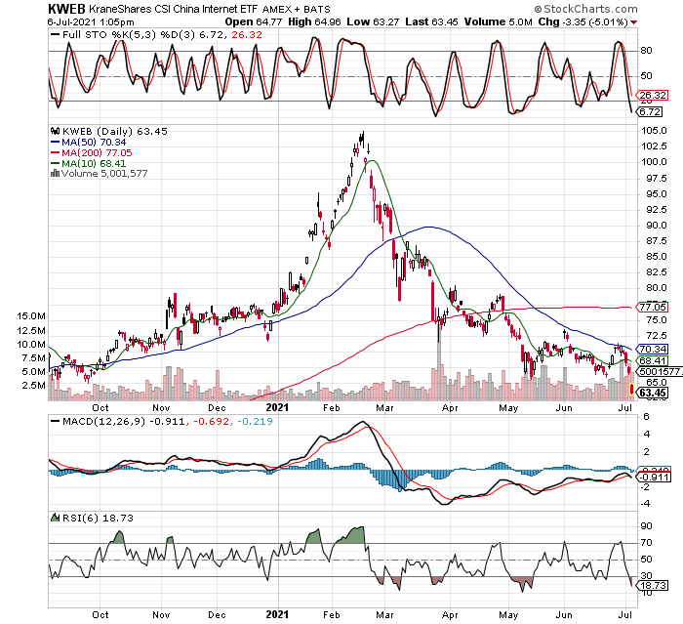Select the MA(50) 70.34 legend entry

tap(89, 143)
